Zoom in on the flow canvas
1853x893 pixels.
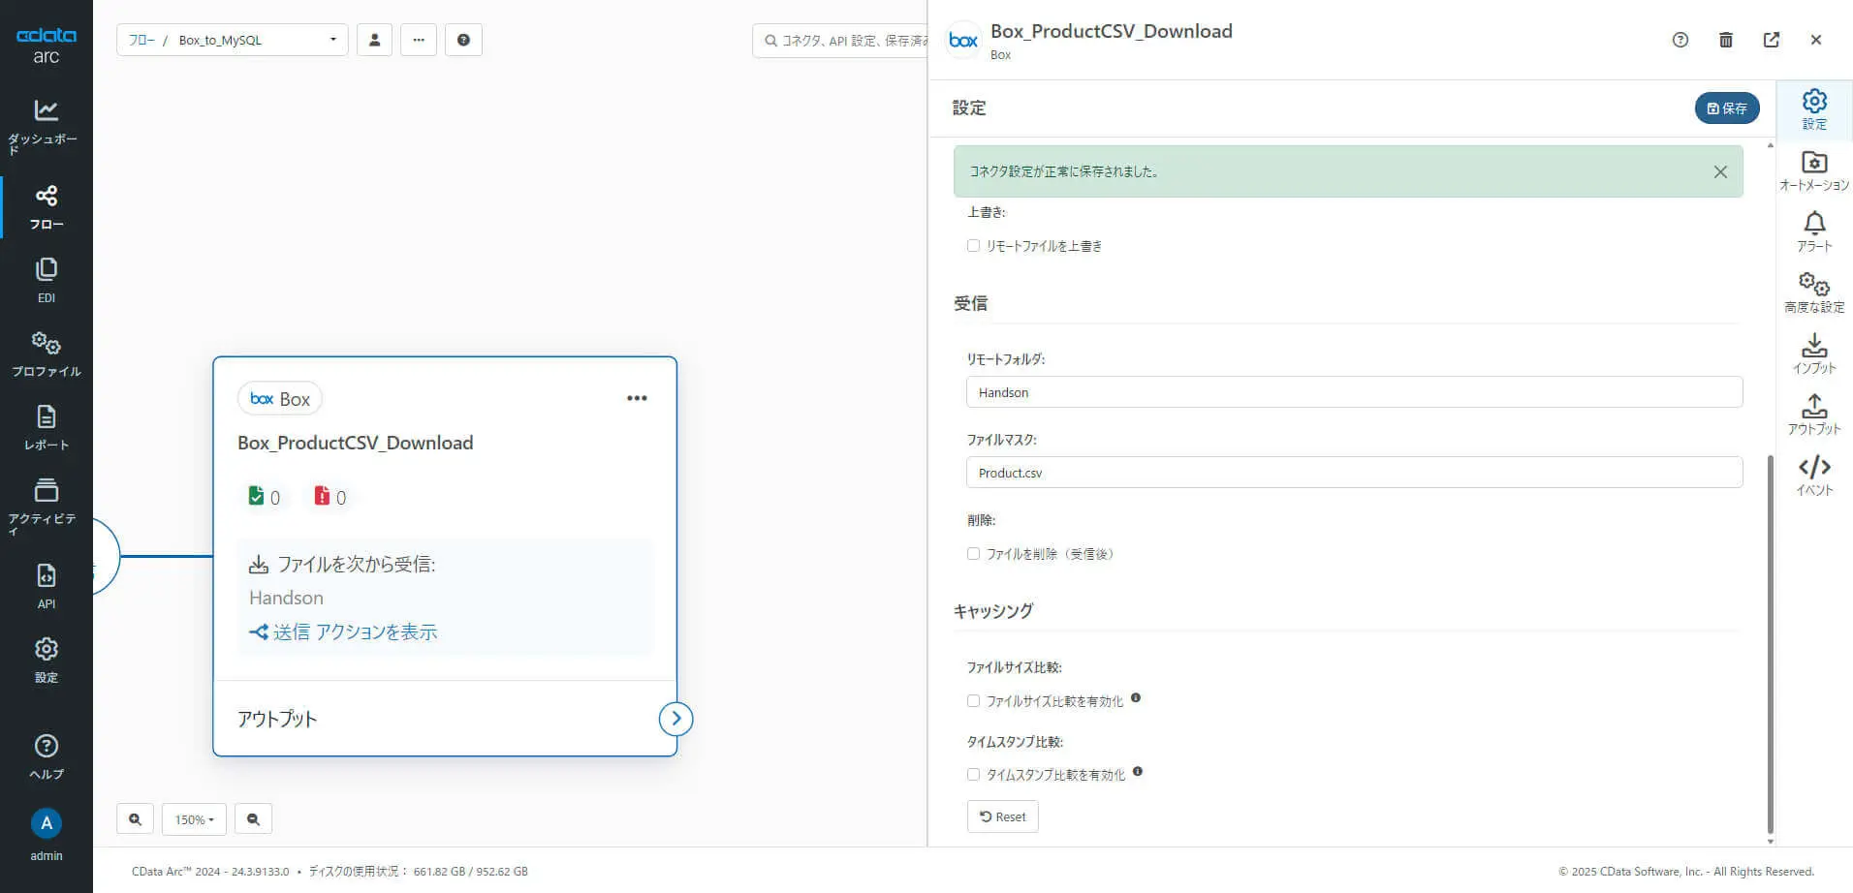coord(135,819)
